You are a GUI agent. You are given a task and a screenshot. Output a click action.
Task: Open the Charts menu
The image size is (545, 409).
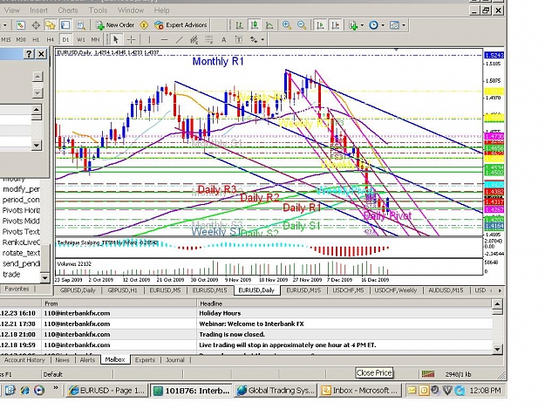[68, 10]
